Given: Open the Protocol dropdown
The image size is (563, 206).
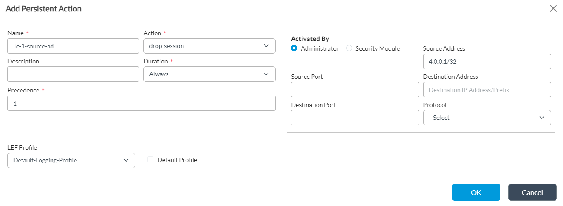Looking at the screenshot, I should click(x=487, y=118).
